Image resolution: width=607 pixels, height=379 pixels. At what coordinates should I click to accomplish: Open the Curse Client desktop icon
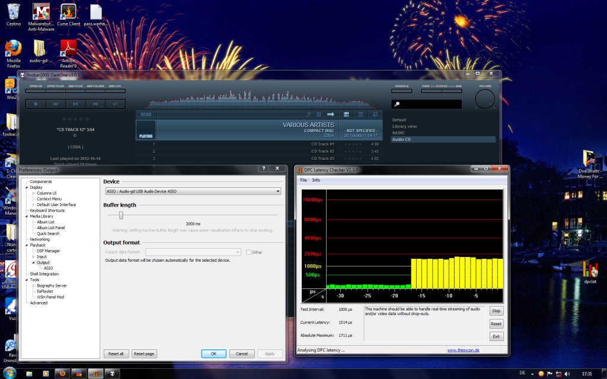69,15
